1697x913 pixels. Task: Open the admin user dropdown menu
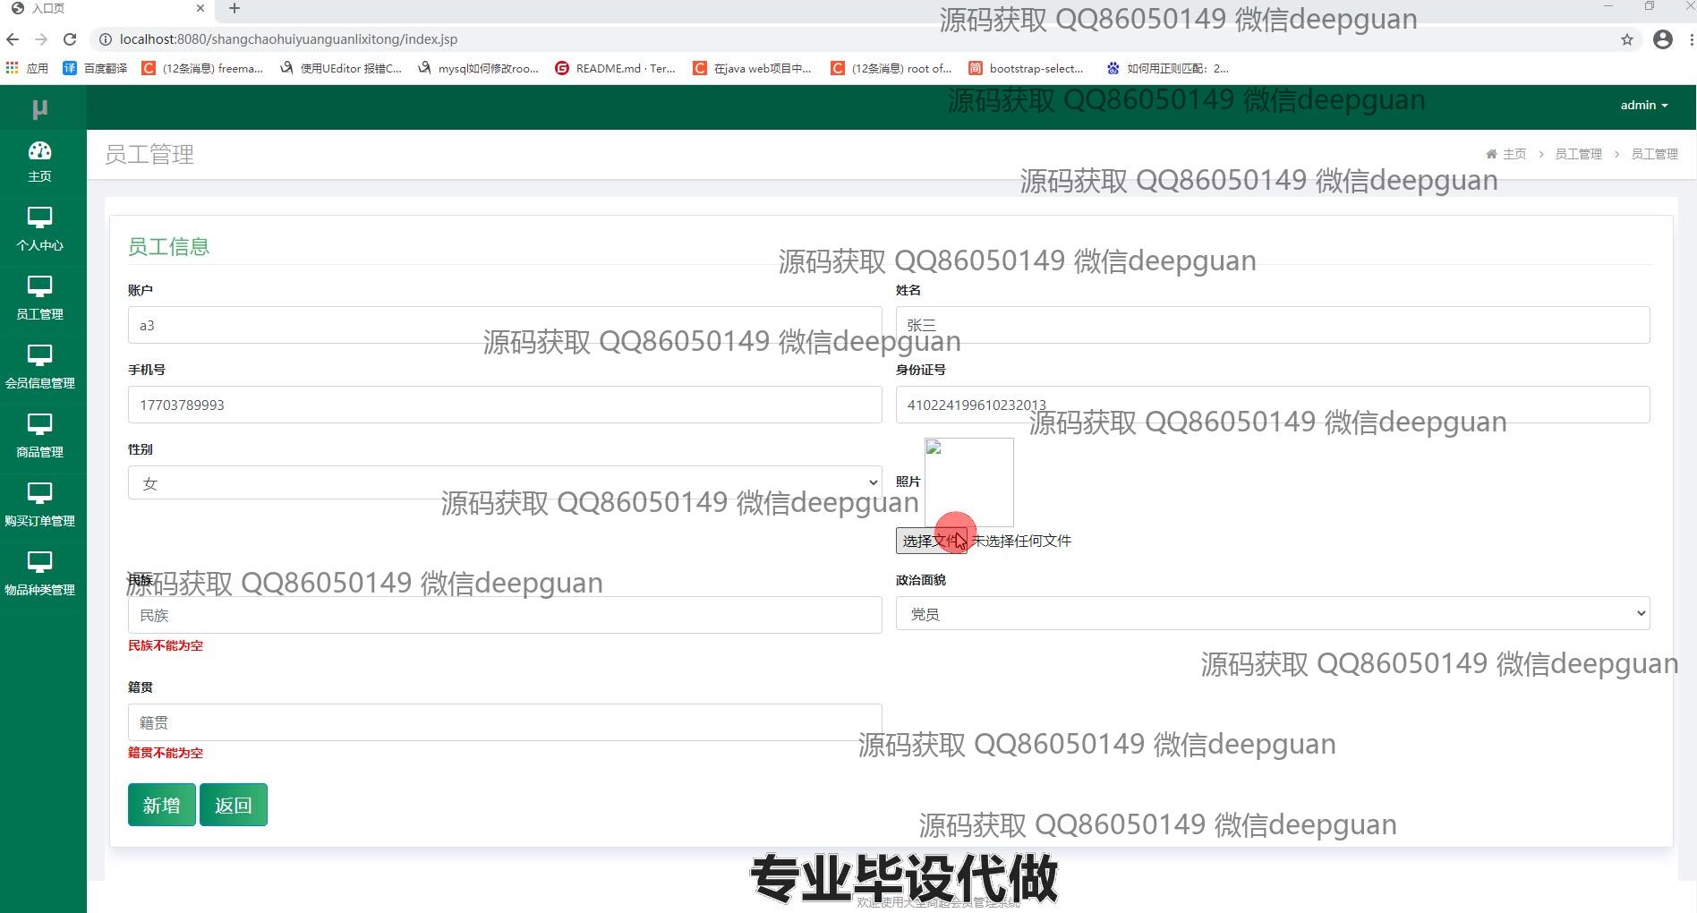pos(1643,106)
